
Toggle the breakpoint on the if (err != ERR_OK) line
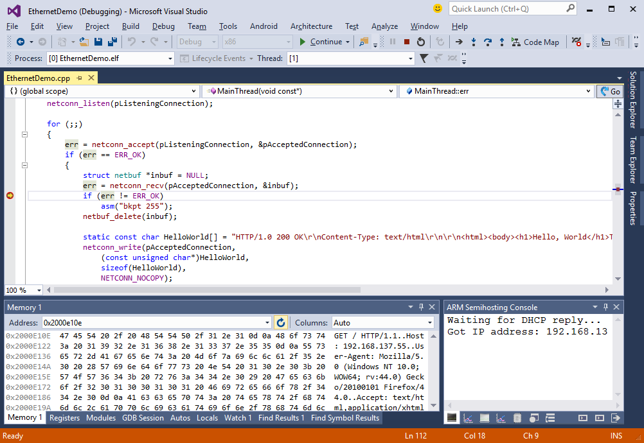pyautogui.click(x=10, y=196)
